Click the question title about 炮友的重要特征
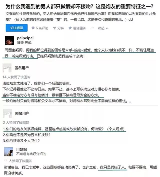This screenshot has height=177, width=160. pos(79,6)
